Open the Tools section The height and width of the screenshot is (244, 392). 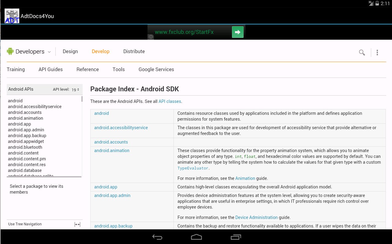pos(119,69)
